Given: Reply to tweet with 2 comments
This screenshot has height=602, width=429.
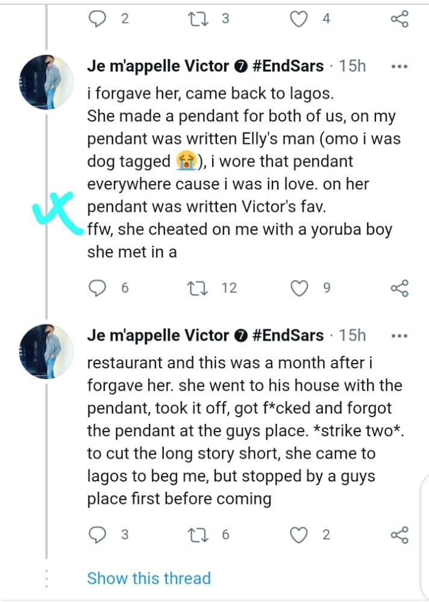Looking at the screenshot, I should coord(97,19).
